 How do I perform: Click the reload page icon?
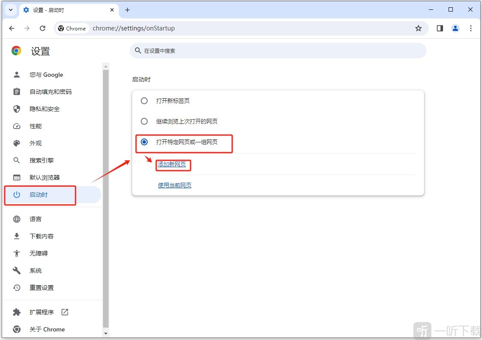(42, 28)
